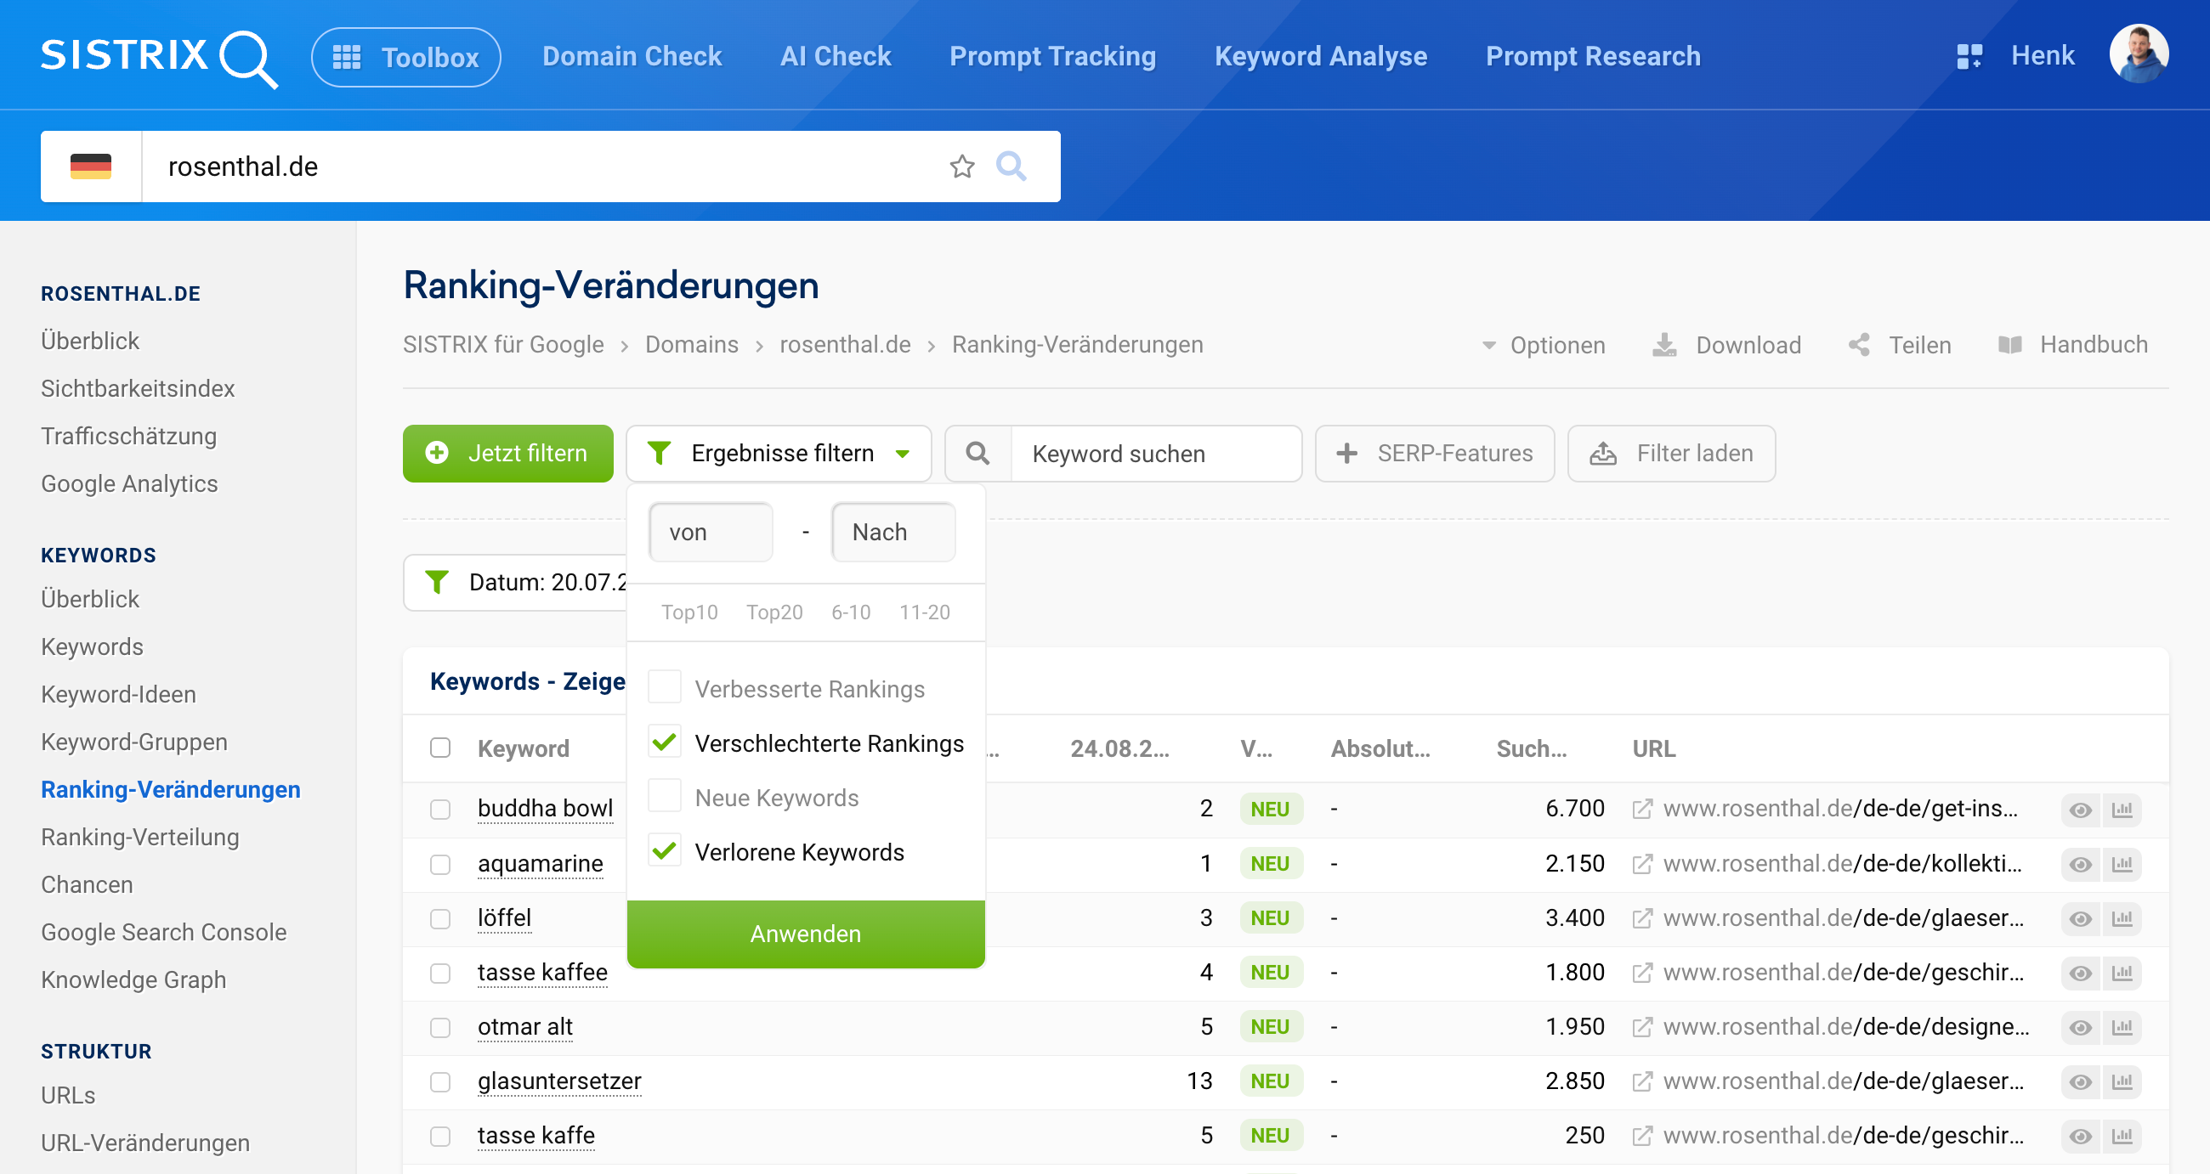Open Ranking-Verteilung in sidebar
2210x1174 pixels.
coord(140,837)
